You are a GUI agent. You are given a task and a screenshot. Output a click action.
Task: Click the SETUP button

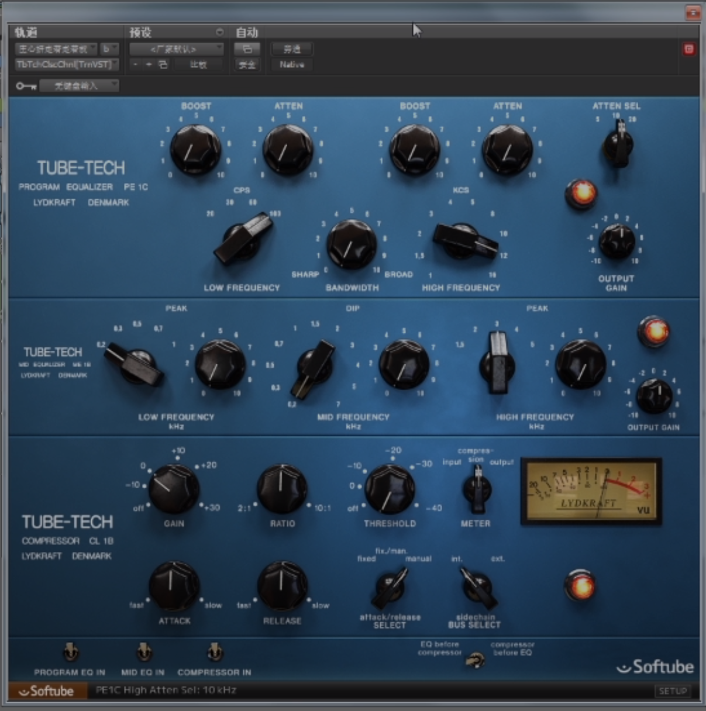(672, 691)
